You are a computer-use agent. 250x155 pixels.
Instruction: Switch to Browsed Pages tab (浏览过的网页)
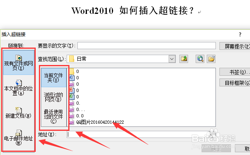(54, 97)
